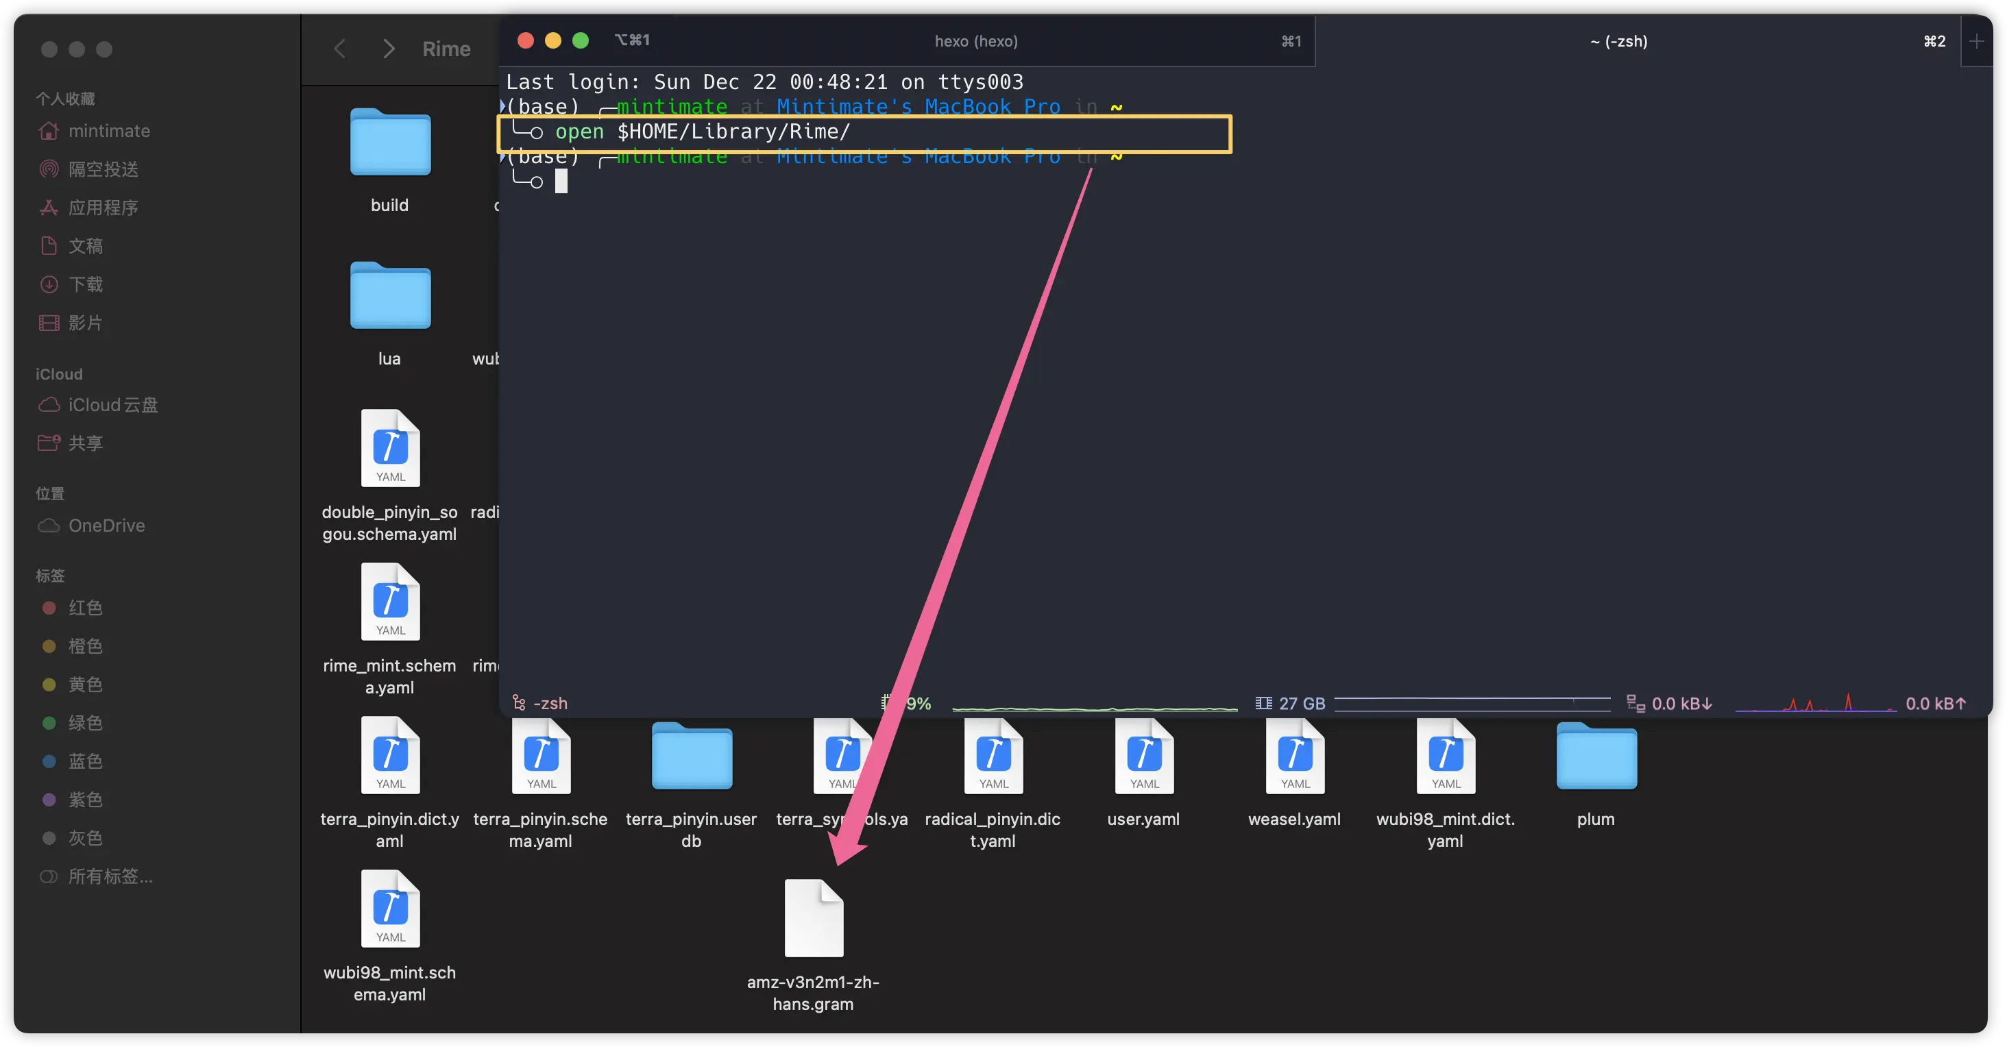The image size is (2007, 1047).
Task: Click the 0.0 kB download network indicator
Action: pyautogui.click(x=1670, y=704)
